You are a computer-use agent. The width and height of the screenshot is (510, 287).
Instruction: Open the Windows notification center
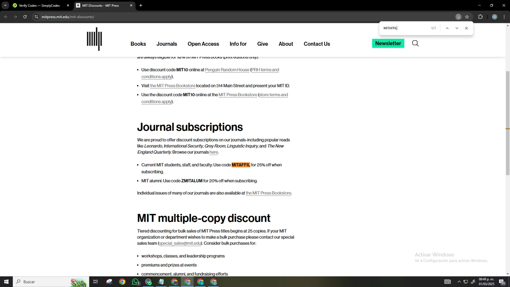coord(502,282)
